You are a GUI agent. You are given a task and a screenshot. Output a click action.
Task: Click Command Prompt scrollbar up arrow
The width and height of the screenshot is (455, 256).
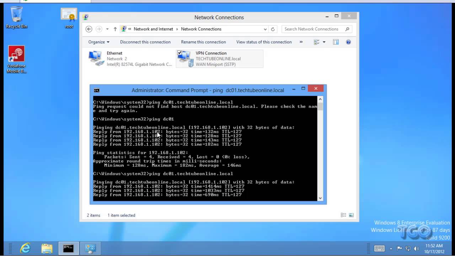320,100
